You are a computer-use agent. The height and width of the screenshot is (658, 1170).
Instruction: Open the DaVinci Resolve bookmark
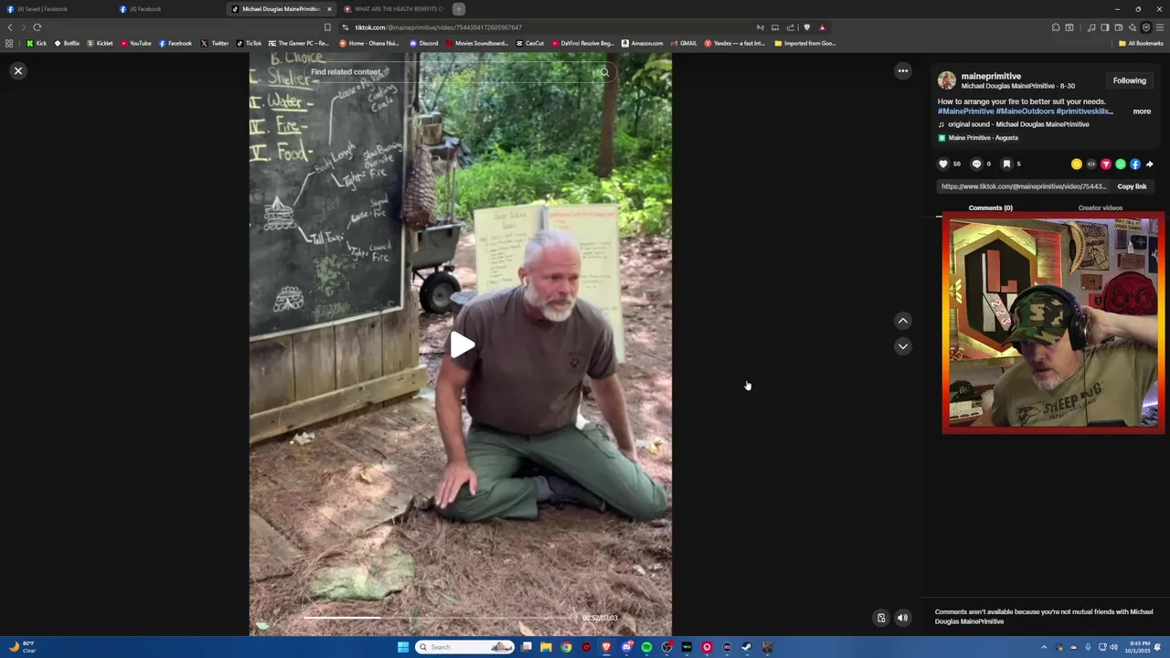coord(582,43)
